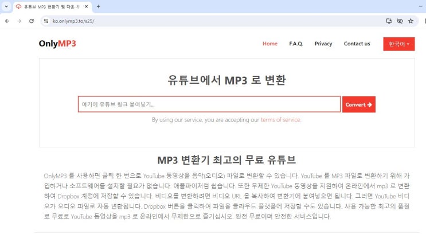The height and width of the screenshot is (234, 426).
Task: Click the red Convert button
Action: (x=358, y=104)
